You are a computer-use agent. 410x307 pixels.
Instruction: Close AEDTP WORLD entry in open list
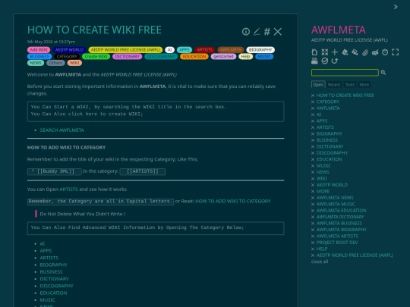(x=313, y=185)
